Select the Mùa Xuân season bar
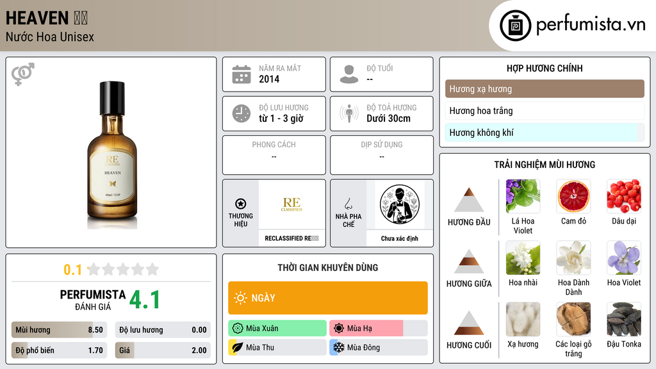This screenshot has height=369, width=656. click(277, 328)
